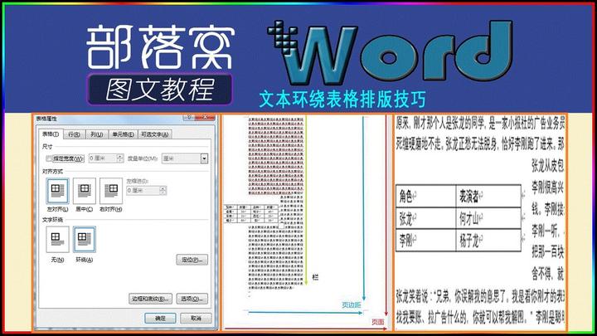Image resolution: width=597 pixels, height=336 pixels.
Task: Select the left-align (左对齐) table icon
Action: point(57,191)
